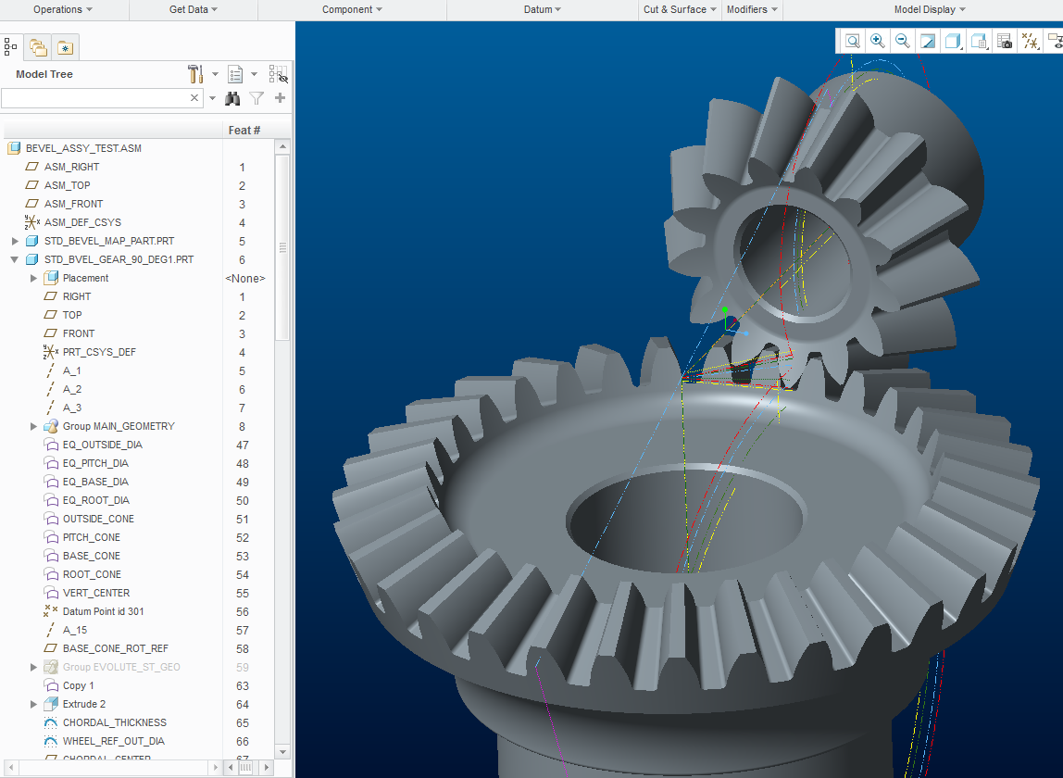Toggle Model Tree column visibility icon
Image resolution: width=1063 pixels, height=778 pixels.
[x=278, y=74]
